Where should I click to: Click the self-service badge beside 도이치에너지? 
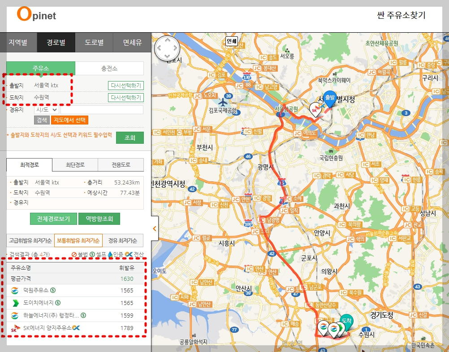[58, 302]
